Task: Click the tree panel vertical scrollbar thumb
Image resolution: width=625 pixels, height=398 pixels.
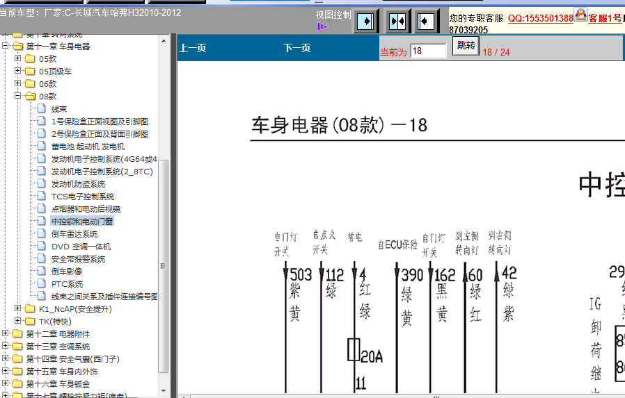Action: [164, 265]
